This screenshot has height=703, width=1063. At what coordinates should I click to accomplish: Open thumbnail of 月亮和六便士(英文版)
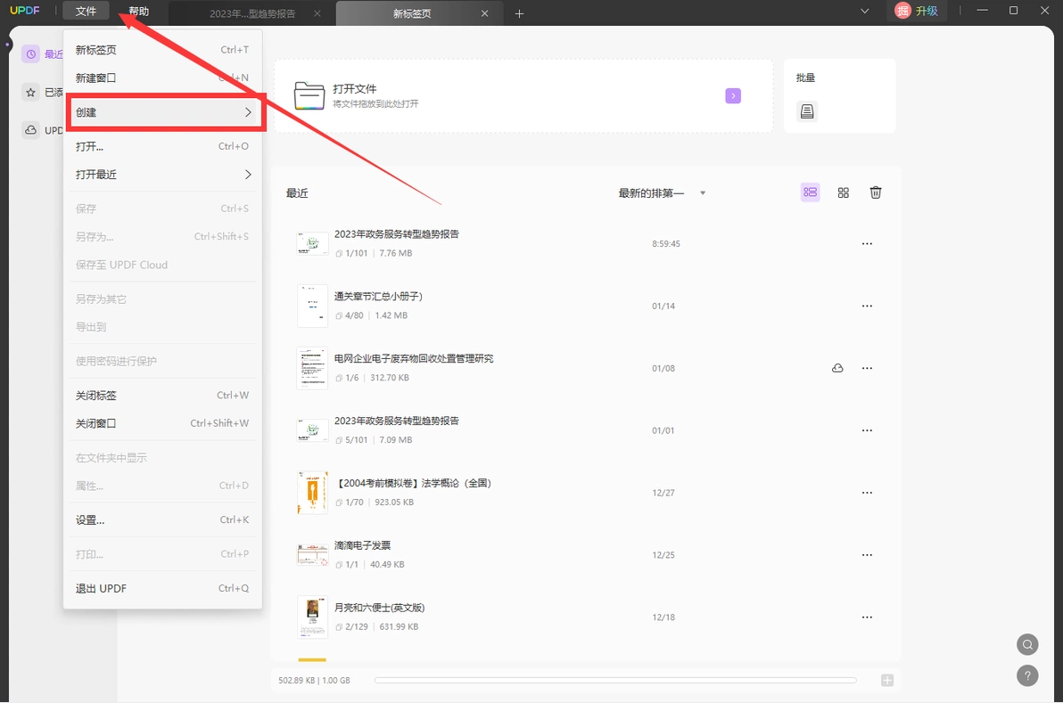pyautogui.click(x=312, y=617)
